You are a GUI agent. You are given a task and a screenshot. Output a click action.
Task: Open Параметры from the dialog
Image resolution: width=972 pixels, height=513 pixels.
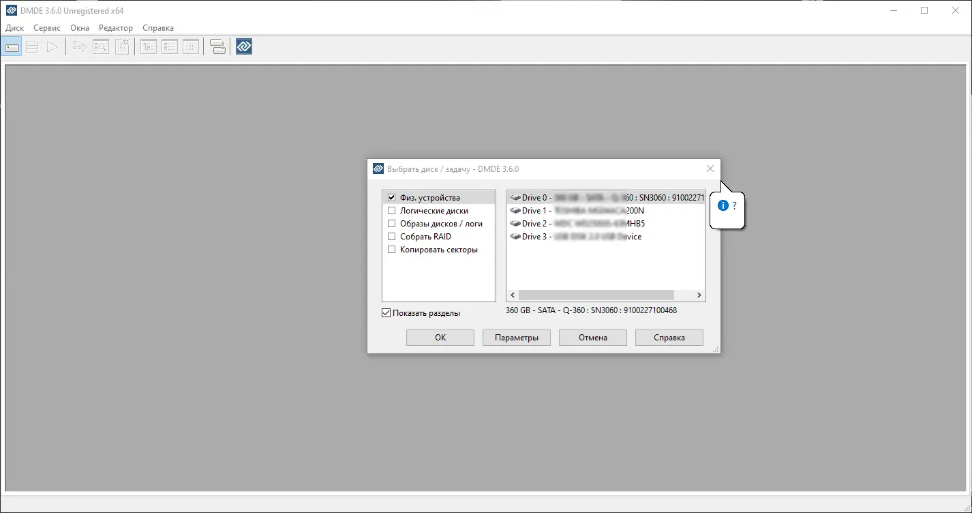coord(517,338)
